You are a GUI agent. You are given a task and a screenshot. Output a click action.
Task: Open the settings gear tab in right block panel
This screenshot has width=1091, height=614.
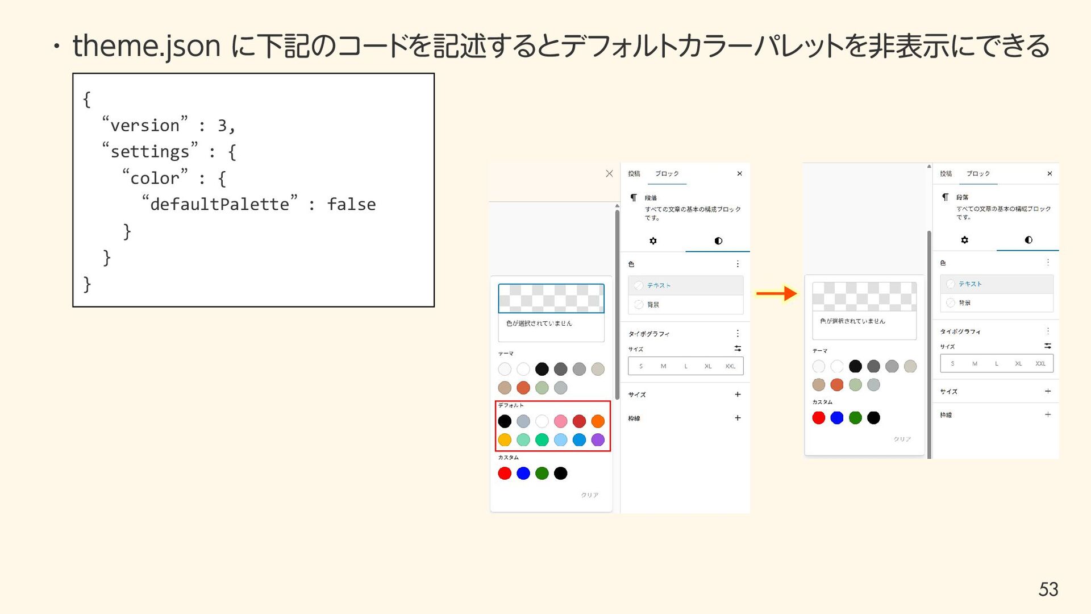(x=964, y=240)
